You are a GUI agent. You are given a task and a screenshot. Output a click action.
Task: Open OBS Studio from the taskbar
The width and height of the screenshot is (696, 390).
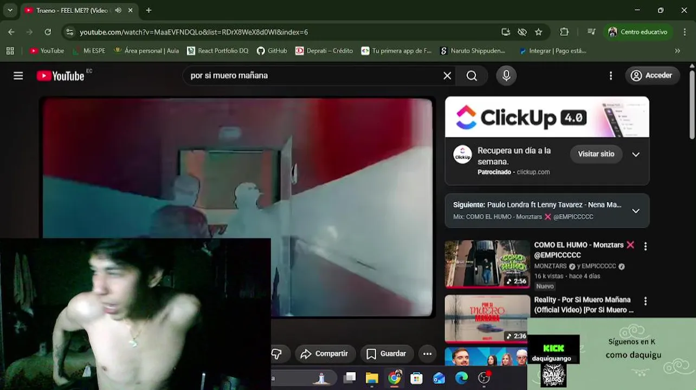(x=484, y=378)
